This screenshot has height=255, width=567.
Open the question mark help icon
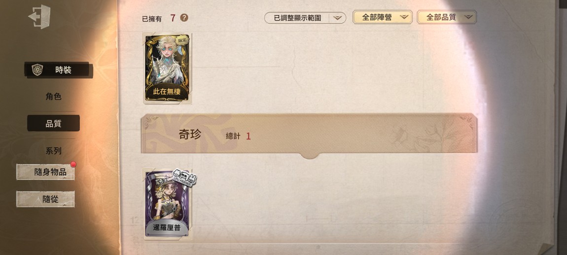[184, 18]
